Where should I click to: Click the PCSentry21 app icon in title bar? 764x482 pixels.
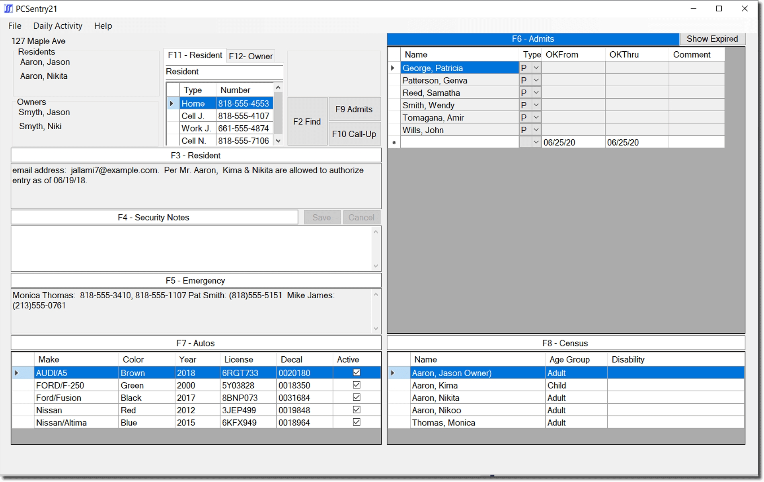pyautogui.click(x=8, y=8)
